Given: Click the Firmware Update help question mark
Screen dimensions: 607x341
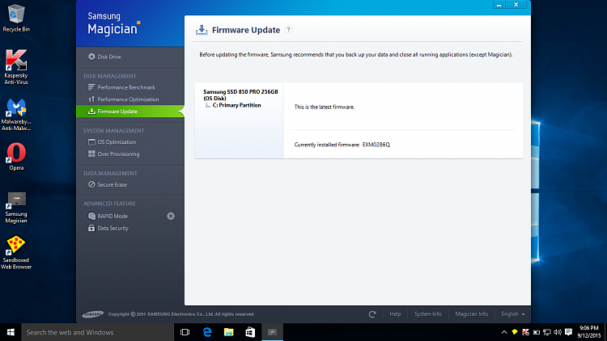Looking at the screenshot, I should coord(288,30).
